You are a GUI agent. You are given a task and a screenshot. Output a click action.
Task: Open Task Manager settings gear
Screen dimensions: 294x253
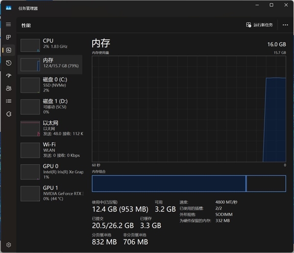click(8, 244)
